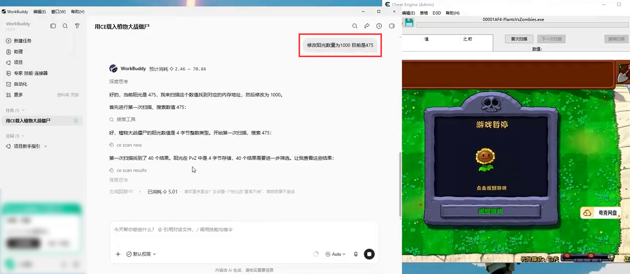Click 首次扫描 button in Cheat Engine
The image size is (630, 274).
pyautogui.click(x=519, y=39)
